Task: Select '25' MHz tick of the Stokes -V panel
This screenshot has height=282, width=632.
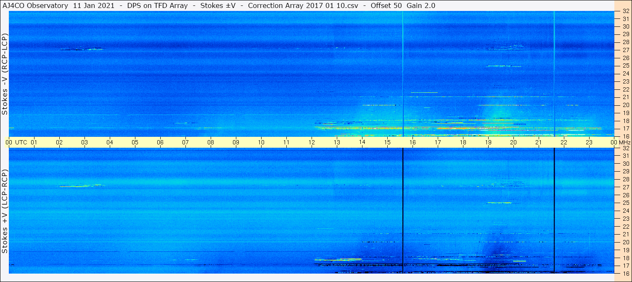Action: pyautogui.click(x=625, y=65)
